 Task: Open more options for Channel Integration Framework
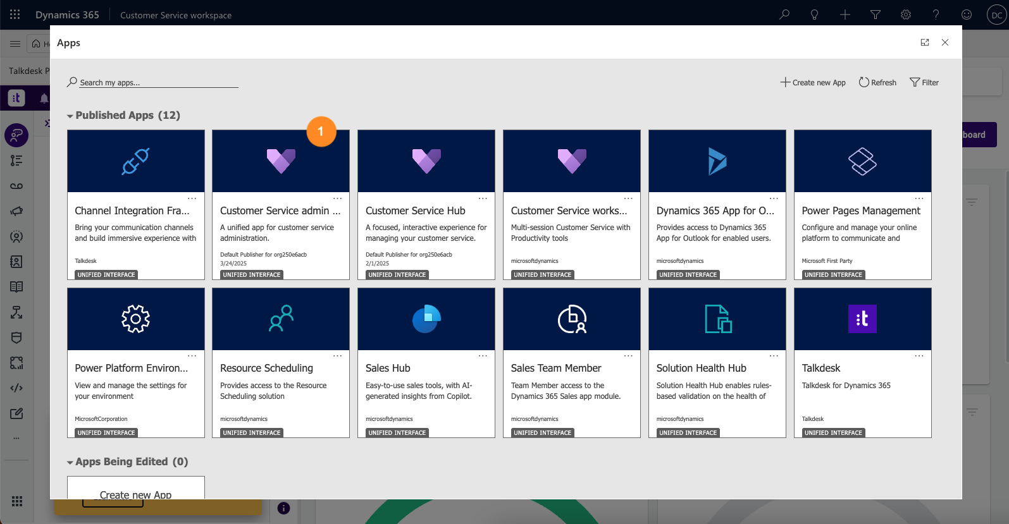tap(192, 198)
